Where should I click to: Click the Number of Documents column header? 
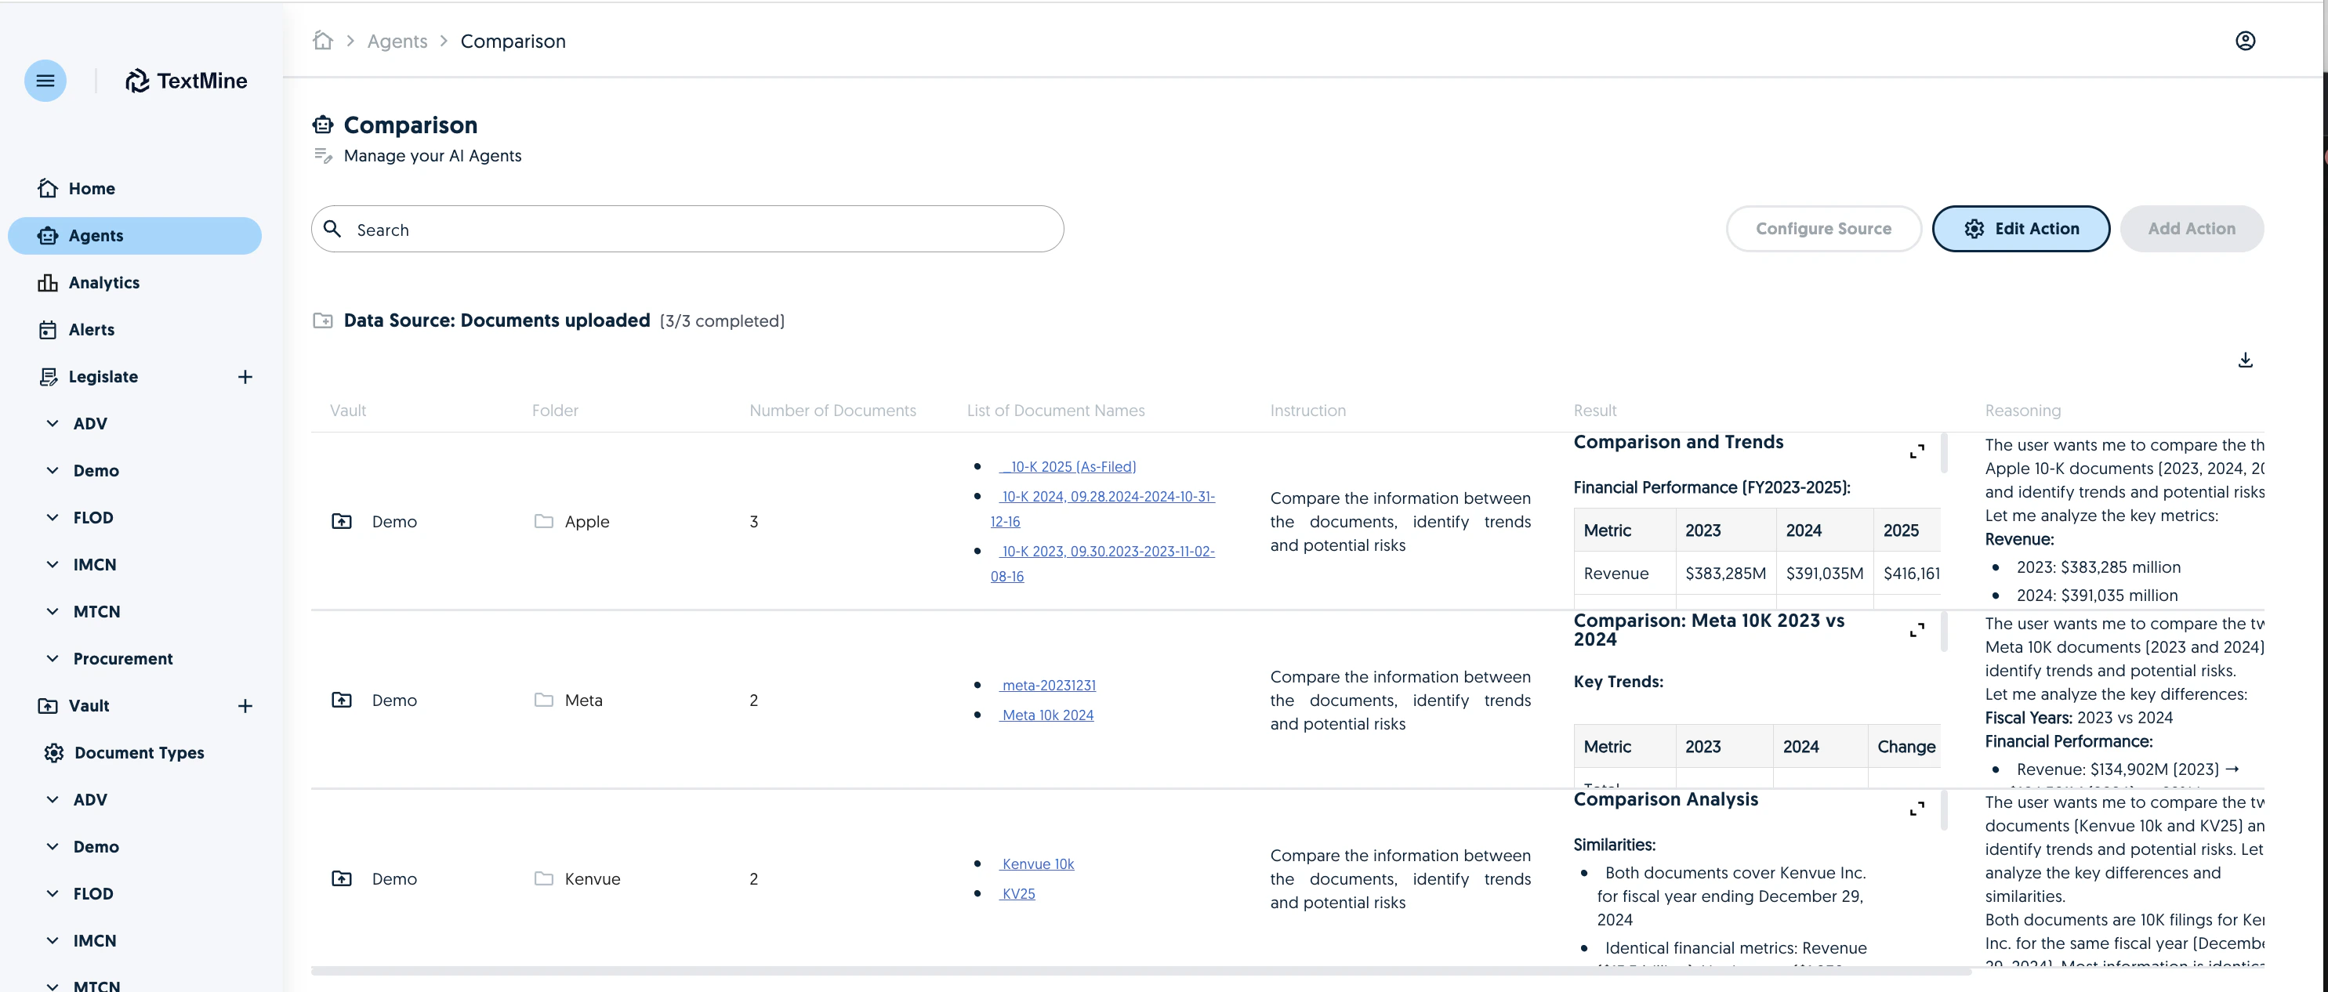coord(832,410)
